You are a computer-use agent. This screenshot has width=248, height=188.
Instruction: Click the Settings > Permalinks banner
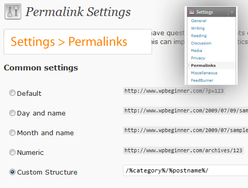click(78, 42)
